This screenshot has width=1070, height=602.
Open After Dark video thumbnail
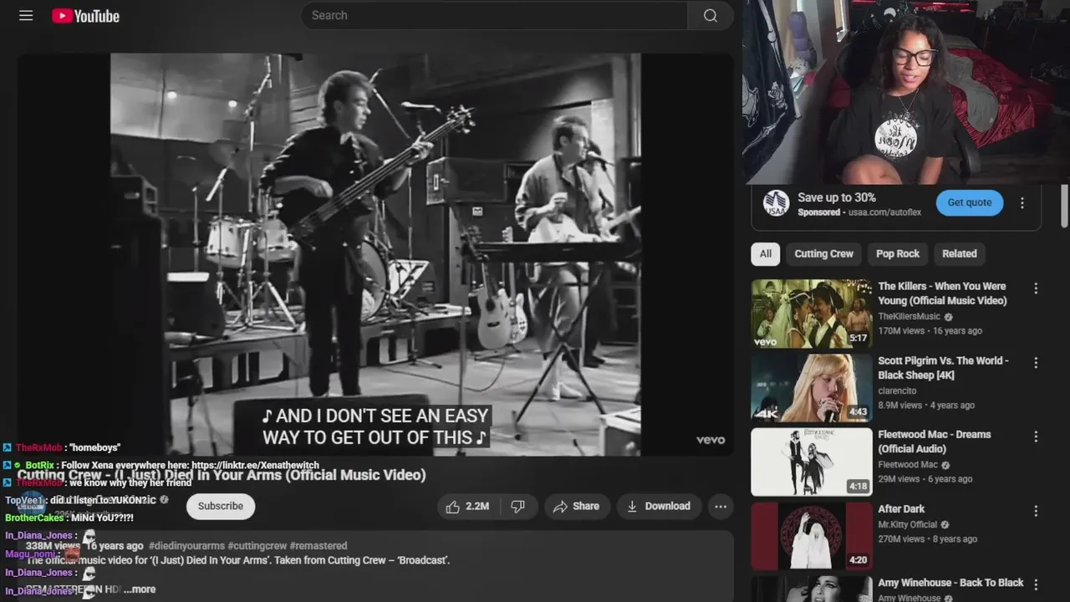point(811,536)
